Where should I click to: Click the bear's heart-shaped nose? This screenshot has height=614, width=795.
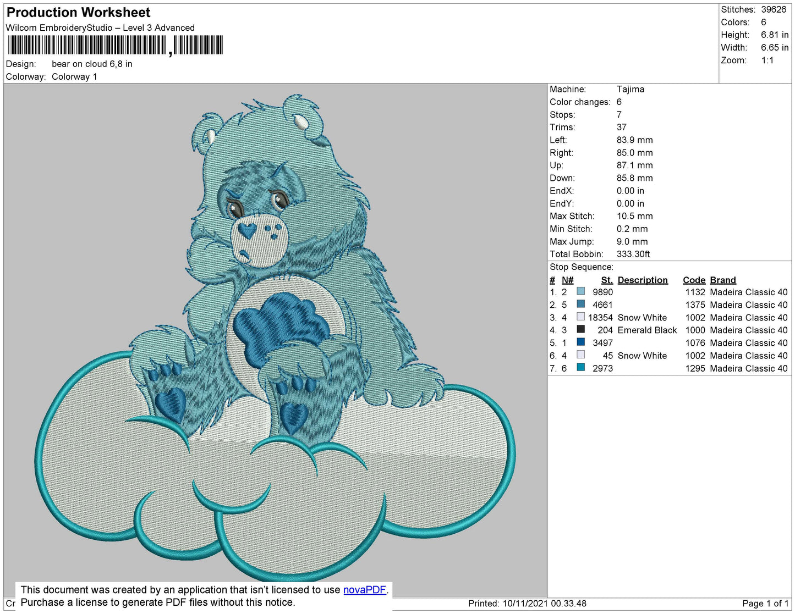(248, 230)
